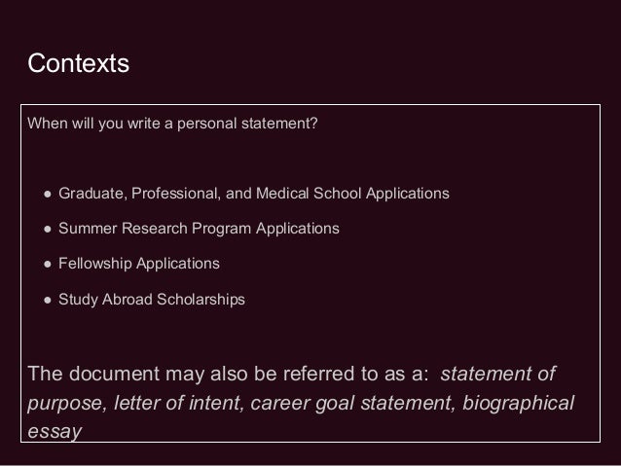
Task: Click the "Fellowship Applications" bullet text
Action: pyautogui.click(x=139, y=264)
